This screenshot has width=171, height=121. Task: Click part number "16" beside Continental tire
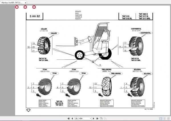[x=125, y=51]
